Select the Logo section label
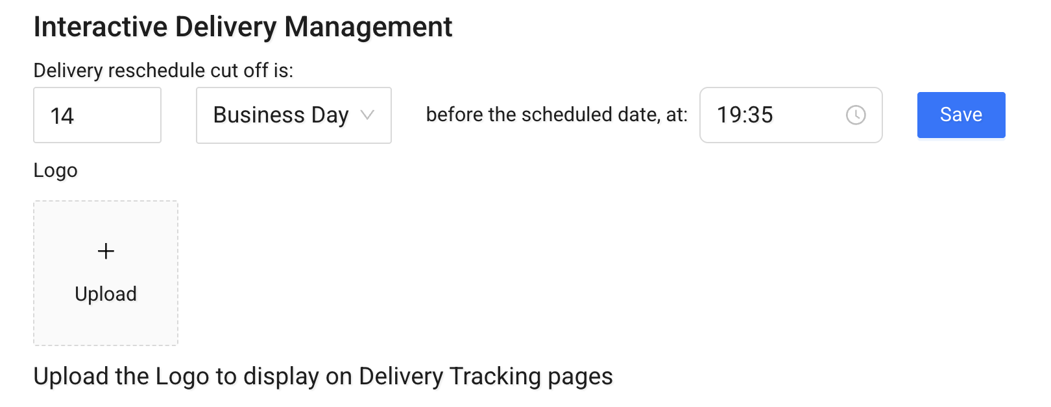 pos(55,170)
